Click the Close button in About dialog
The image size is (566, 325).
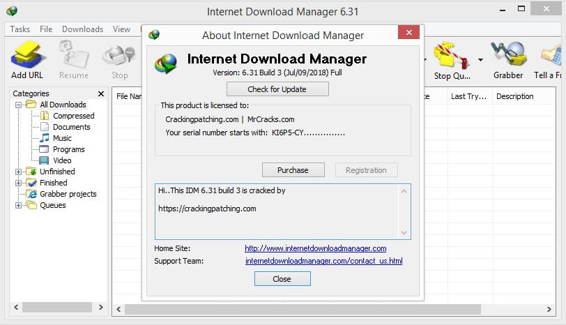[282, 279]
